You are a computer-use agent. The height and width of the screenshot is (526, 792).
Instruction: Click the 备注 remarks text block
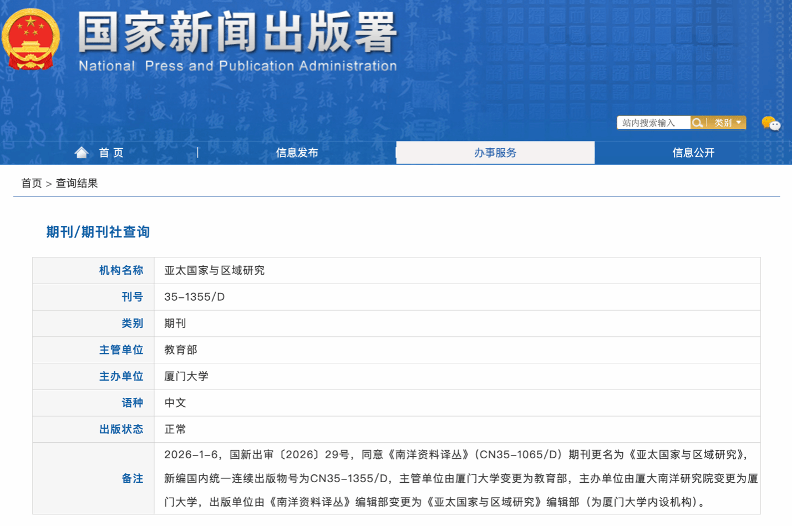coord(461,478)
